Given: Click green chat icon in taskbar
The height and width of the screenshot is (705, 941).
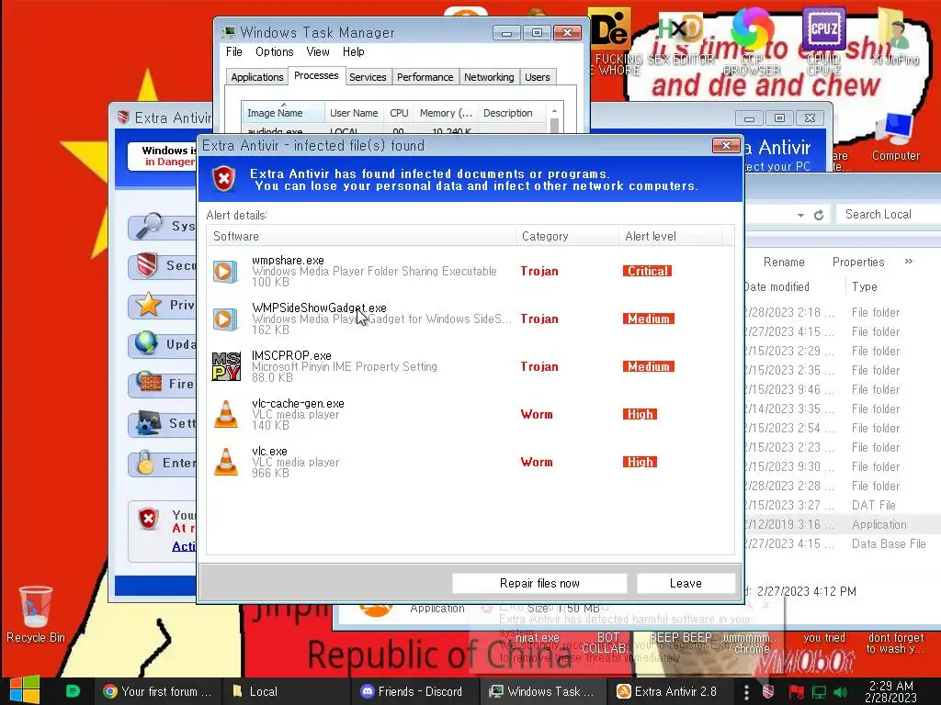Looking at the screenshot, I should (x=73, y=691).
